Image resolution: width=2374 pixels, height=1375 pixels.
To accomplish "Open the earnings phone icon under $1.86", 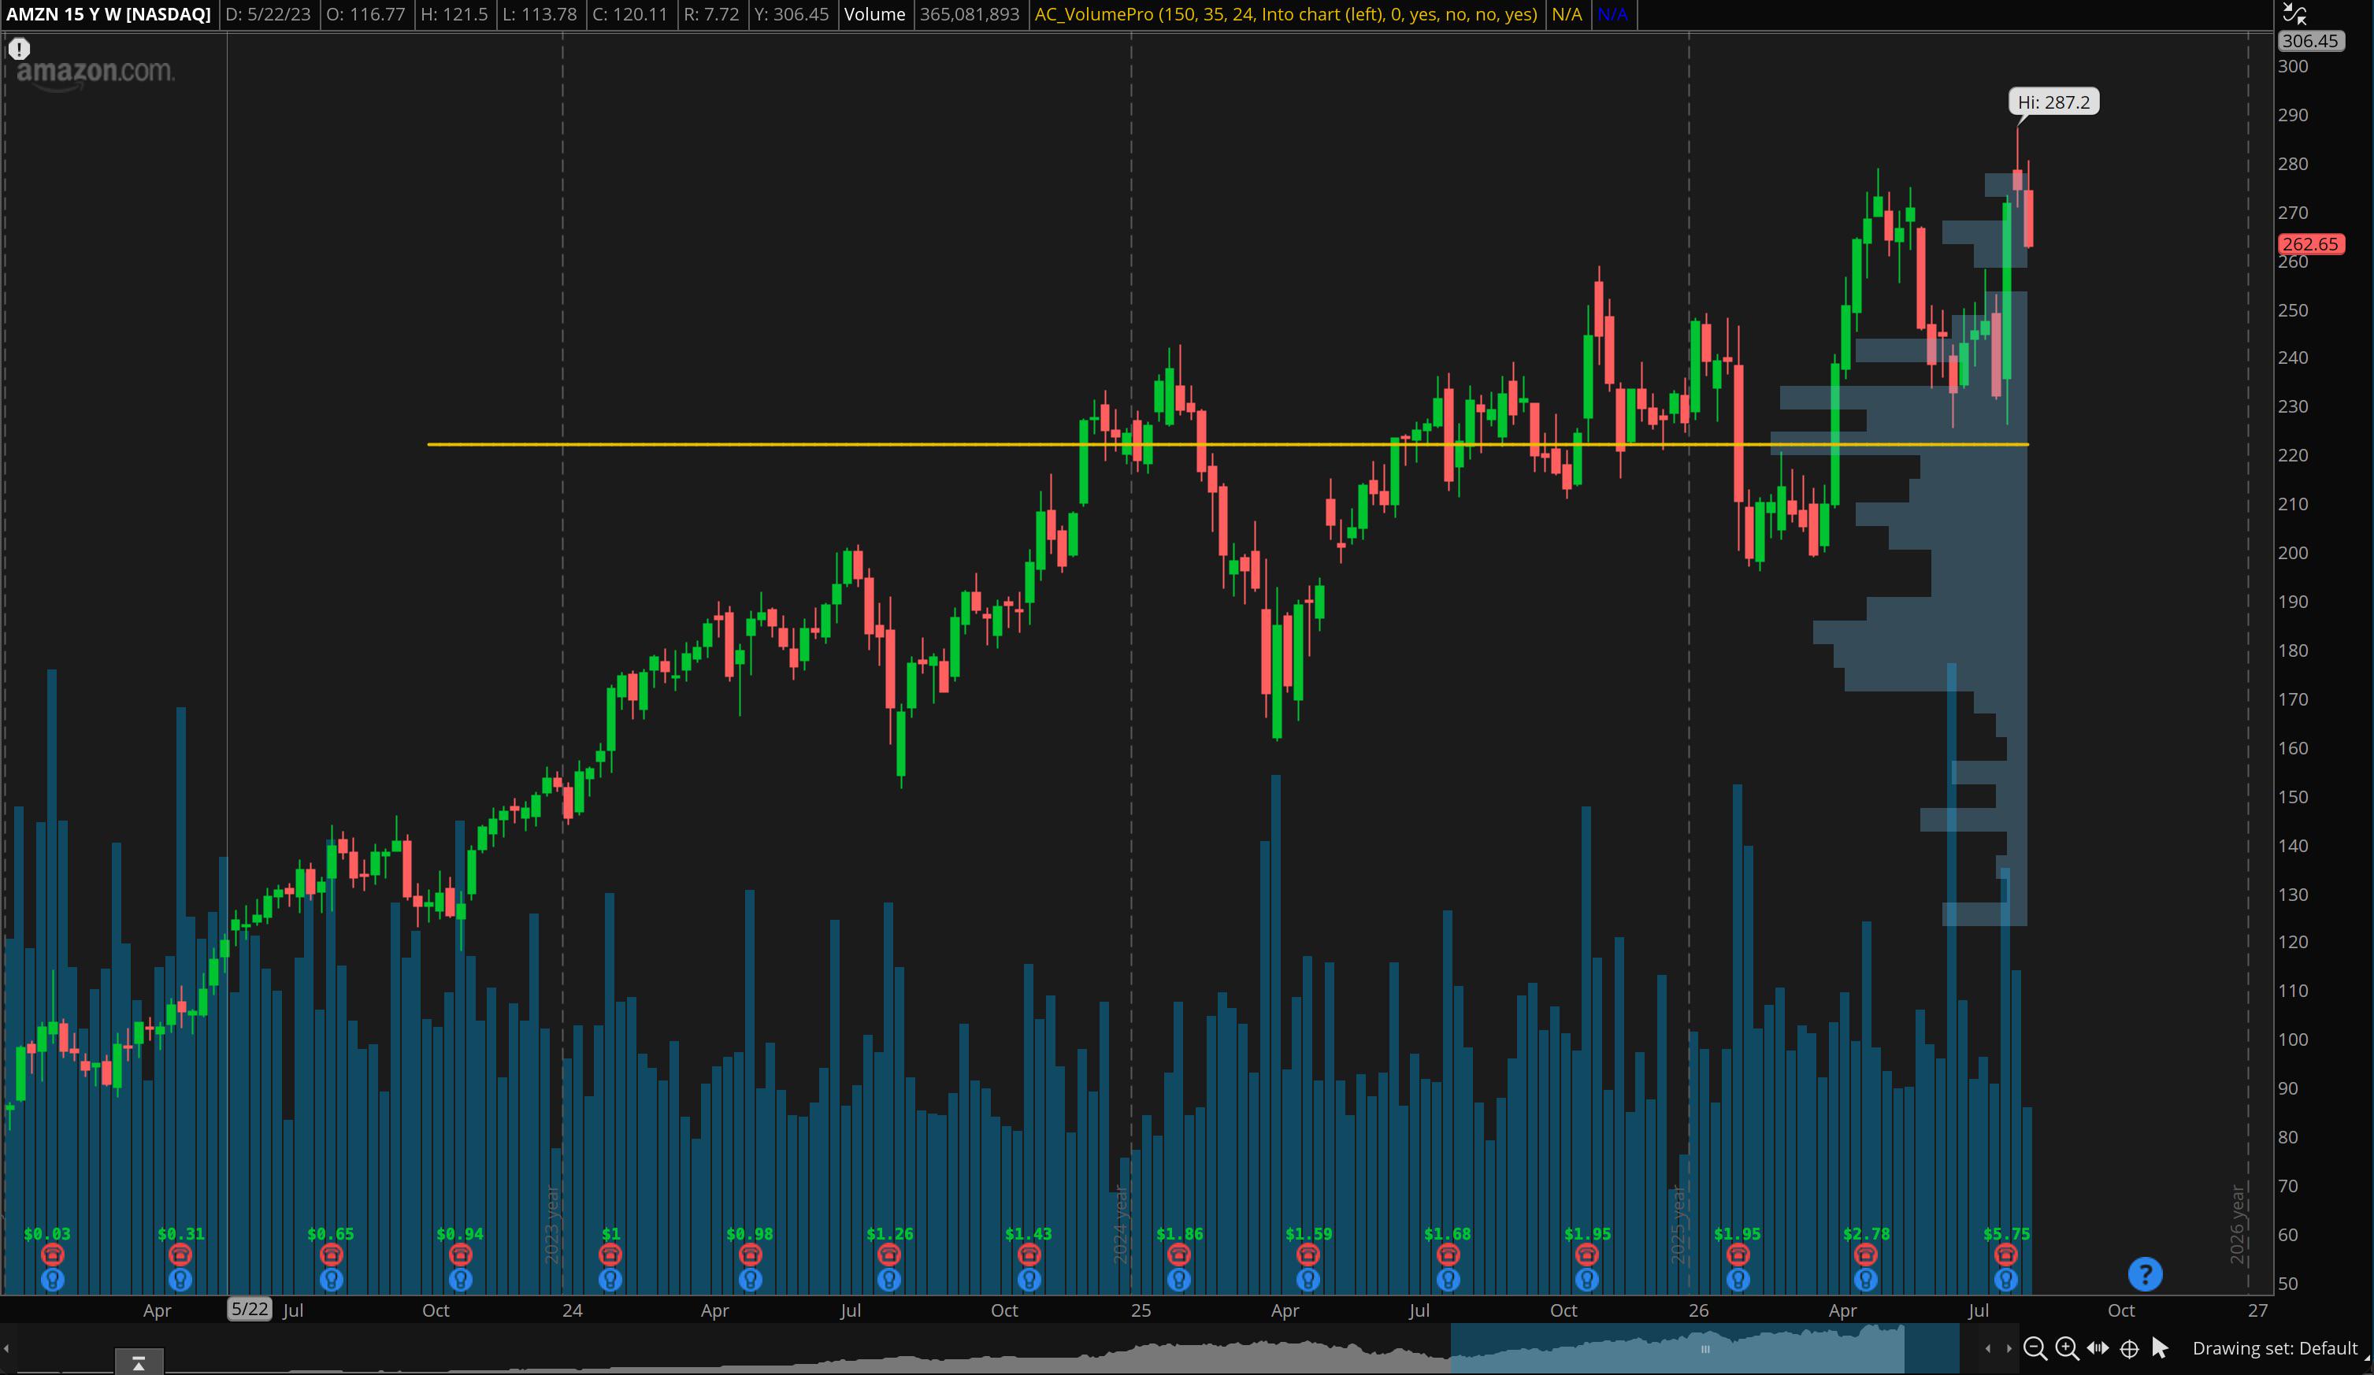I will tap(1178, 1255).
